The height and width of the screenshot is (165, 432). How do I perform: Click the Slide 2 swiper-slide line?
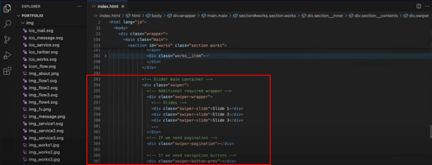pos(197,114)
